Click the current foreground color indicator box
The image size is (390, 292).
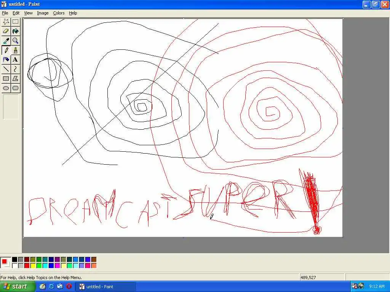click(4, 261)
